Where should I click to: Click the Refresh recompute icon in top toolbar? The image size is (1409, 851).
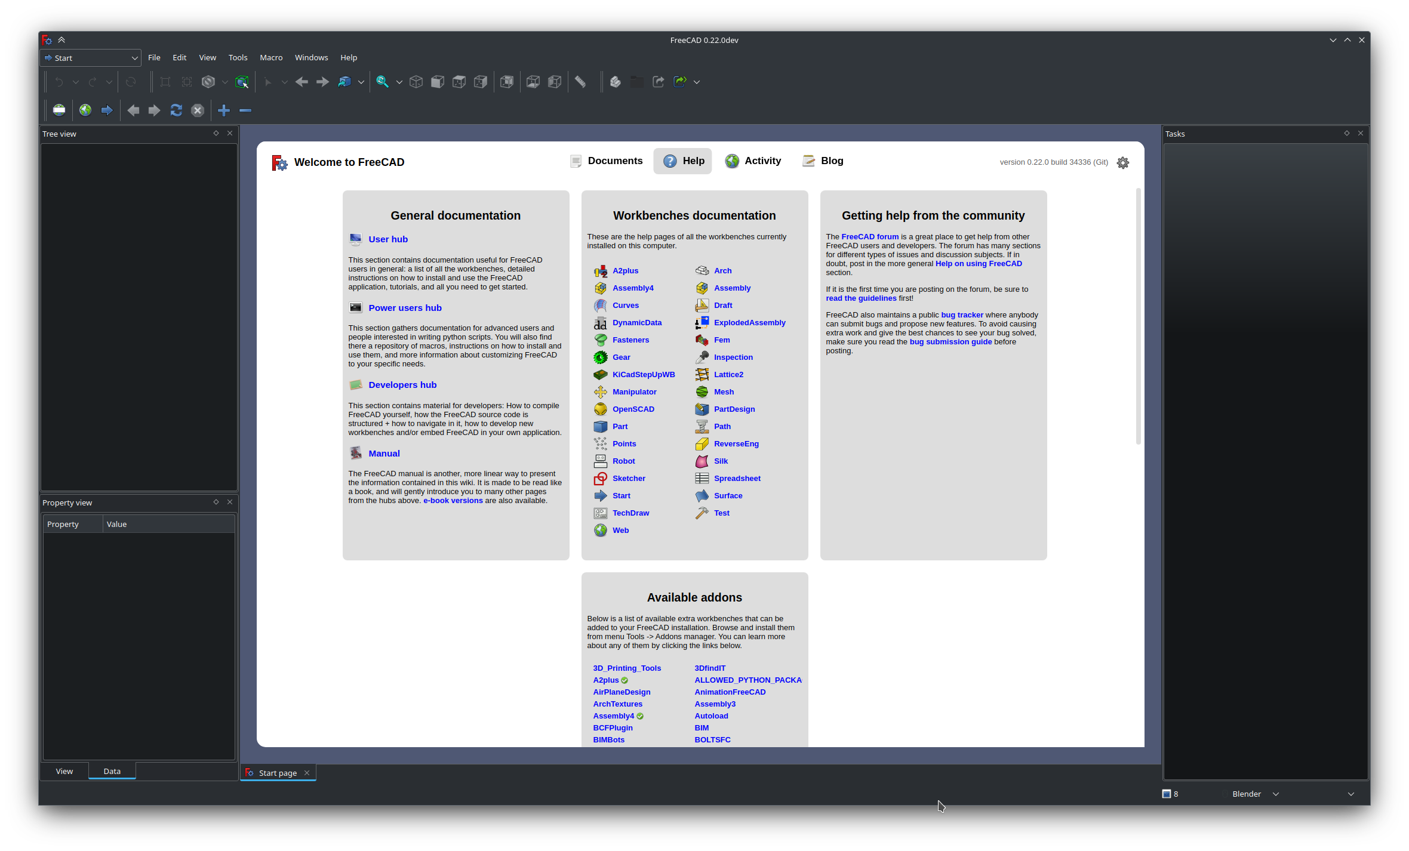[131, 82]
